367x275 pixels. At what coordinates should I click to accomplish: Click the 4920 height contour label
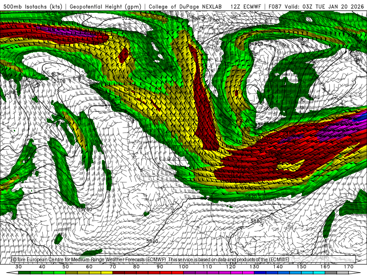pyautogui.click(x=257, y=44)
